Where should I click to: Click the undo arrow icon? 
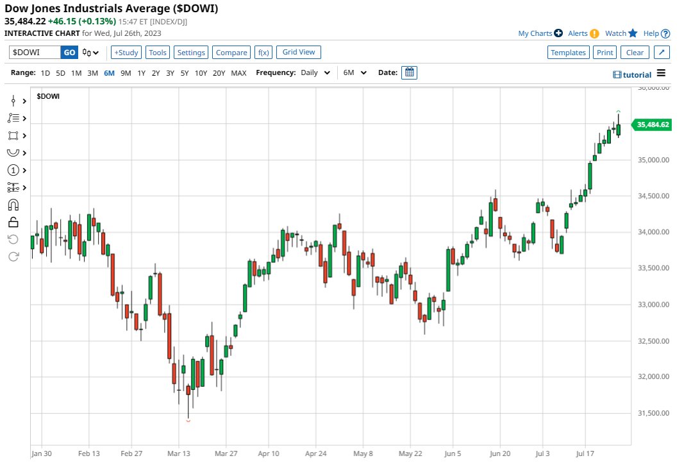click(13, 239)
